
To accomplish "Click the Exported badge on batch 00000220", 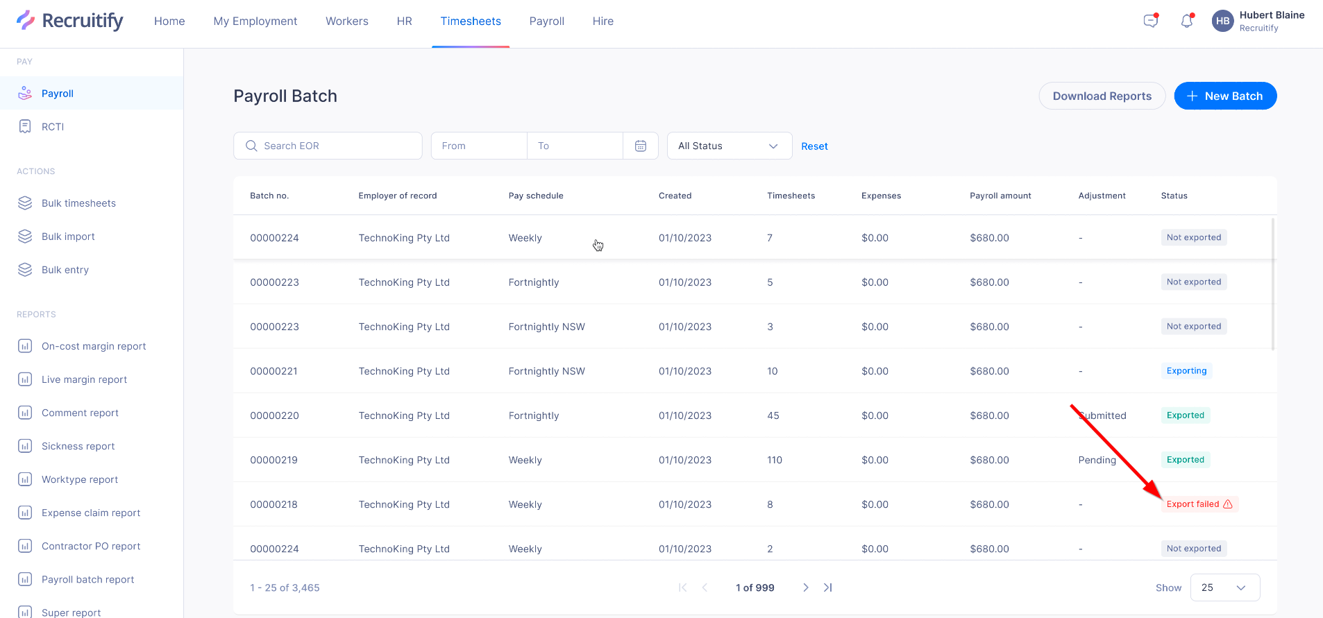I will tap(1186, 415).
